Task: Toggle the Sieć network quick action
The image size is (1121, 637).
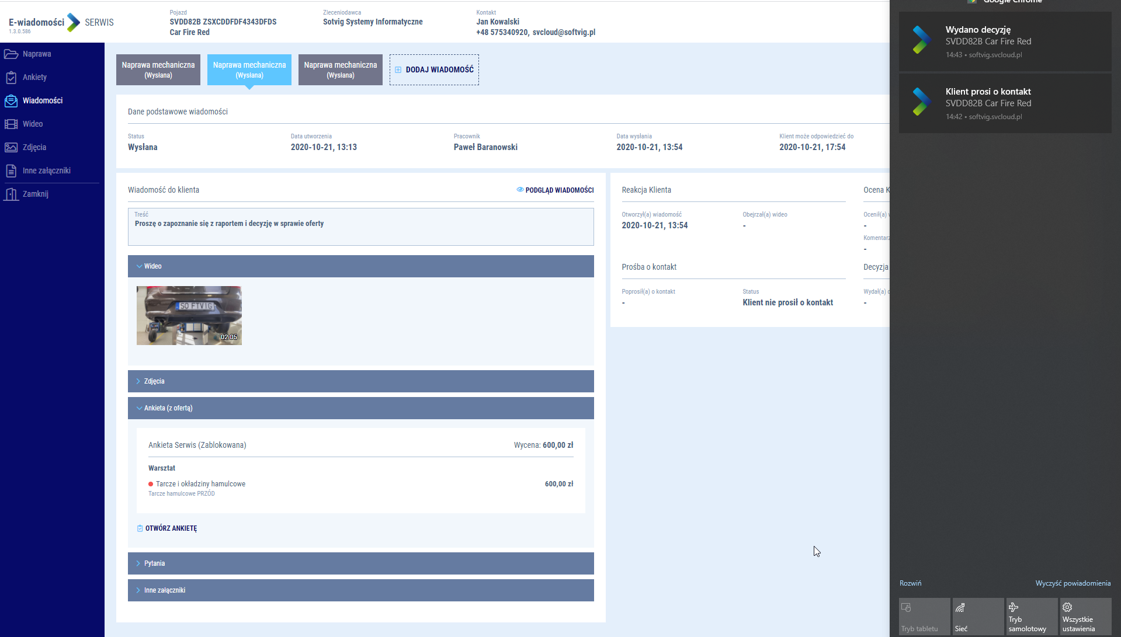Action: [x=977, y=616]
